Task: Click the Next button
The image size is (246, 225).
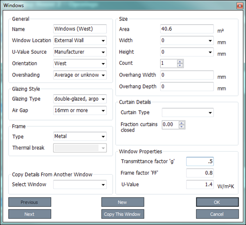Action: [x=30, y=214]
